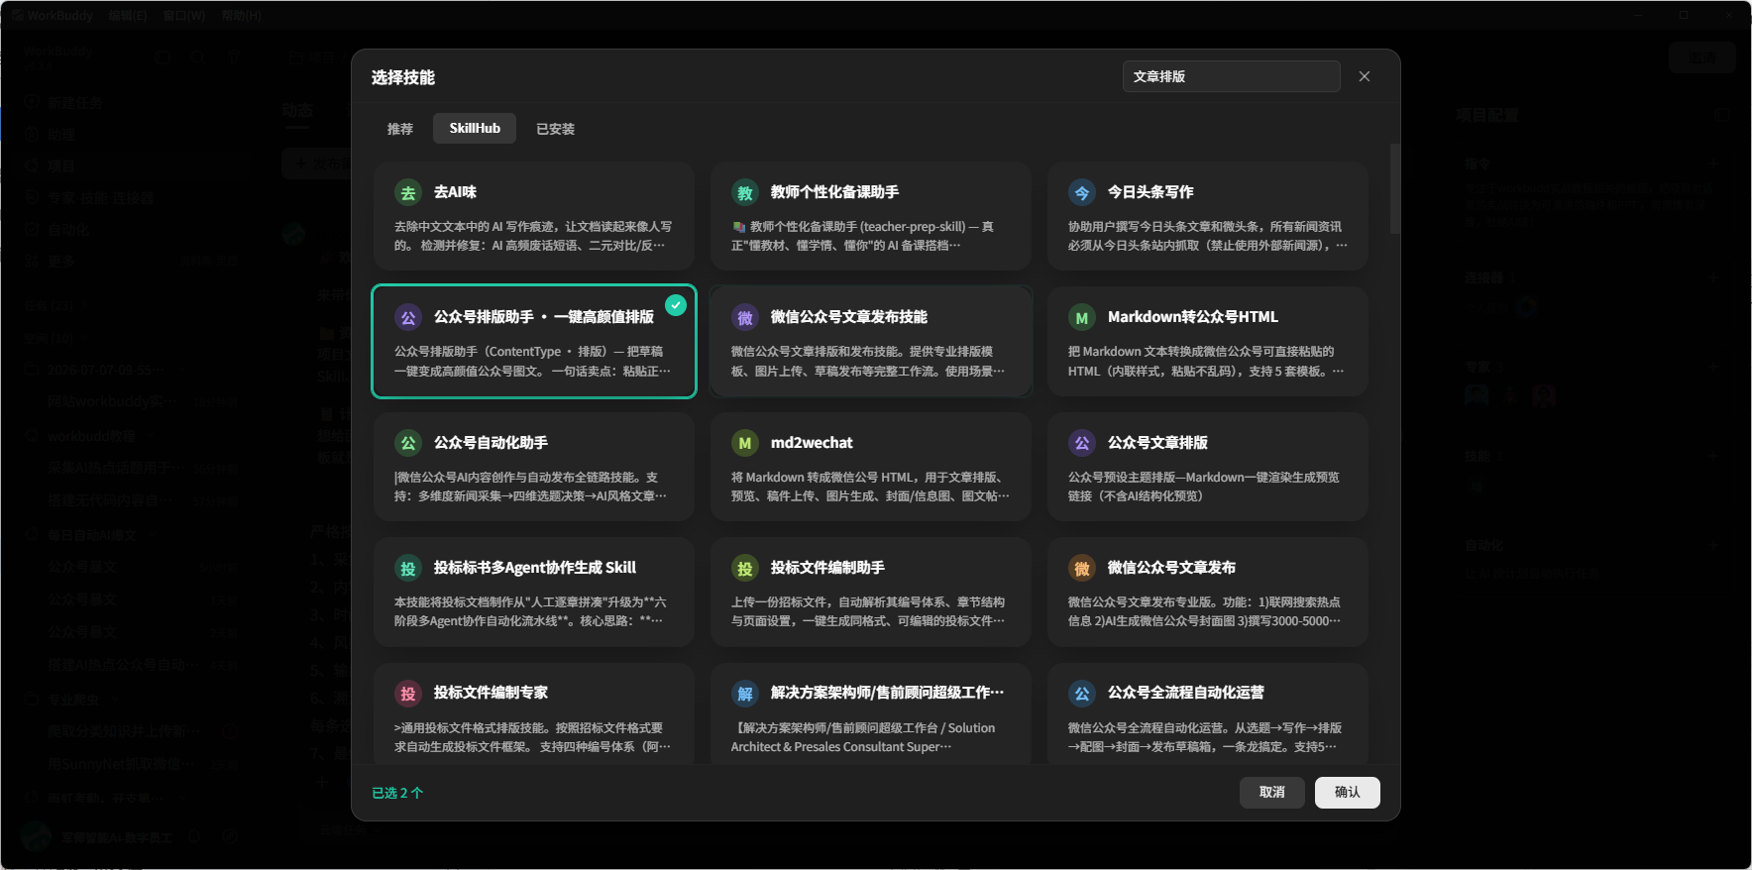Click the 解决方案架构师 skill icon
This screenshot has width=1752, height=870.
(x=744, y=694)
